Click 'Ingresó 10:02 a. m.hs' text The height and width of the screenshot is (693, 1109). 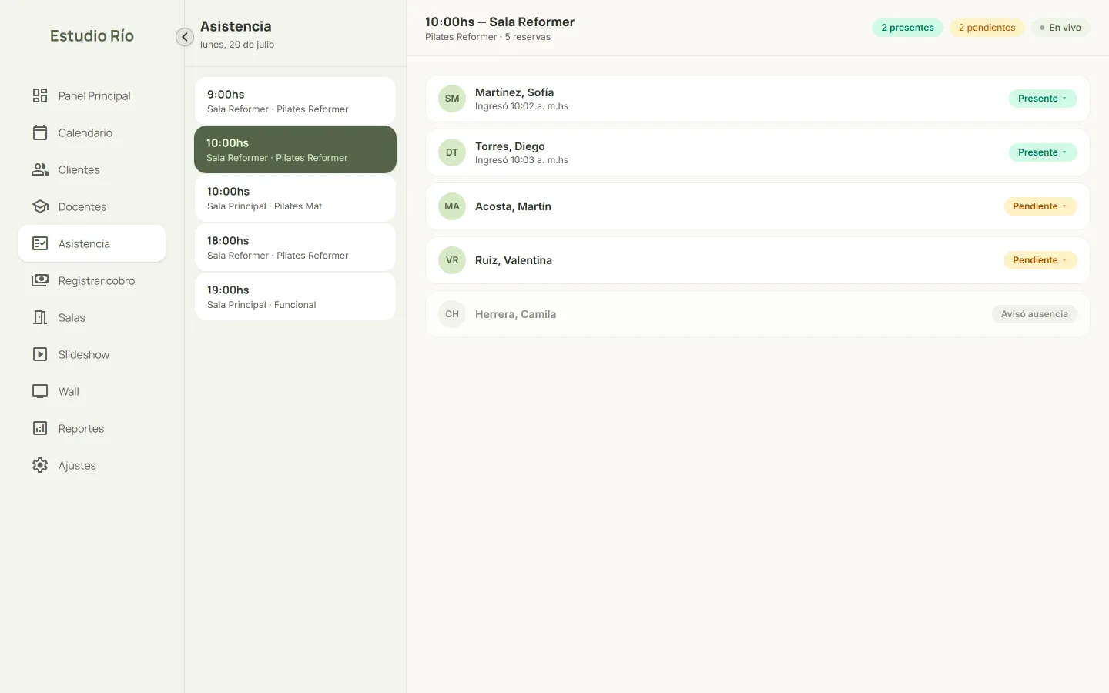[x=521, y=106]
